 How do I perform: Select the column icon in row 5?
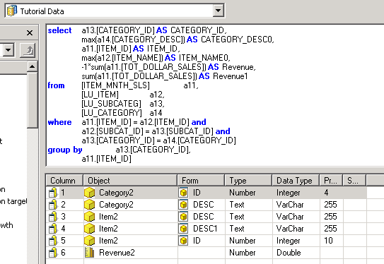pos(52,241)
